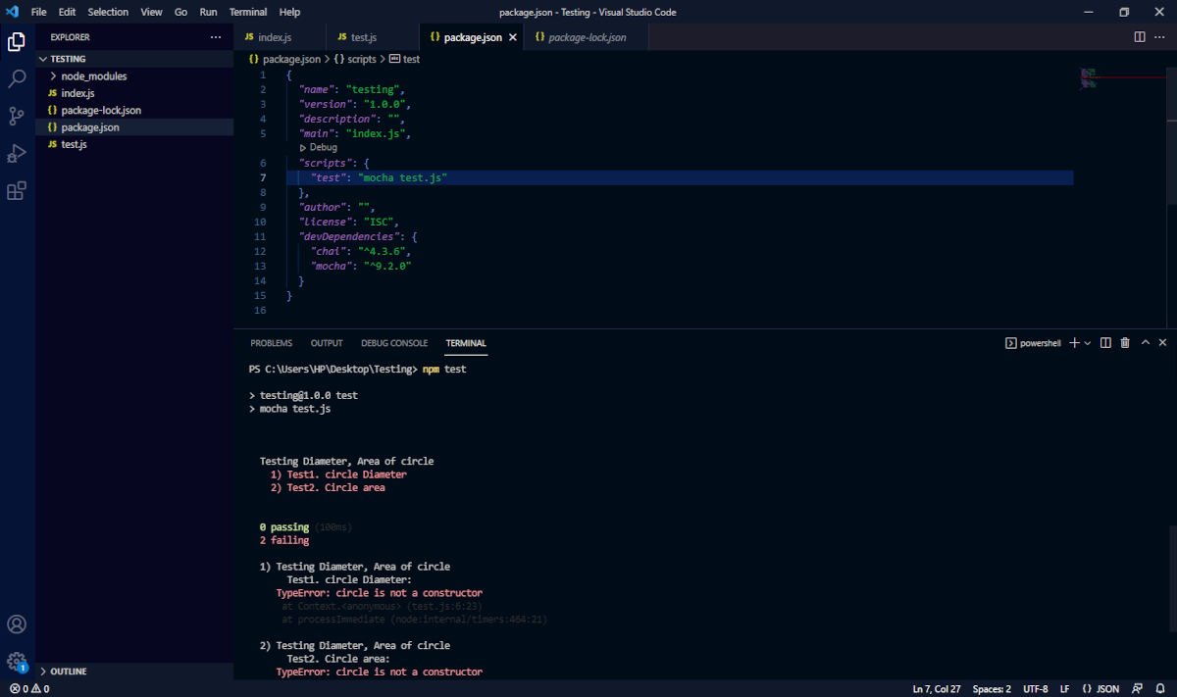Viewport: 1177px width, 697px height.
Task: Open the Manage gear menu
Action: [16, 661]
